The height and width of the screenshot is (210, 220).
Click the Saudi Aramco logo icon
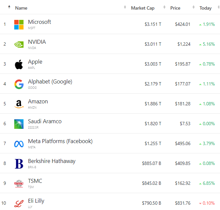[x=19, y=124]
